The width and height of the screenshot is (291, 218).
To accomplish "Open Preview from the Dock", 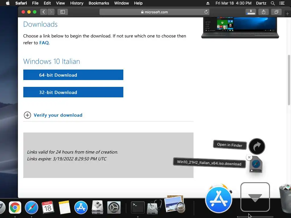I will [x=175, y=204].
